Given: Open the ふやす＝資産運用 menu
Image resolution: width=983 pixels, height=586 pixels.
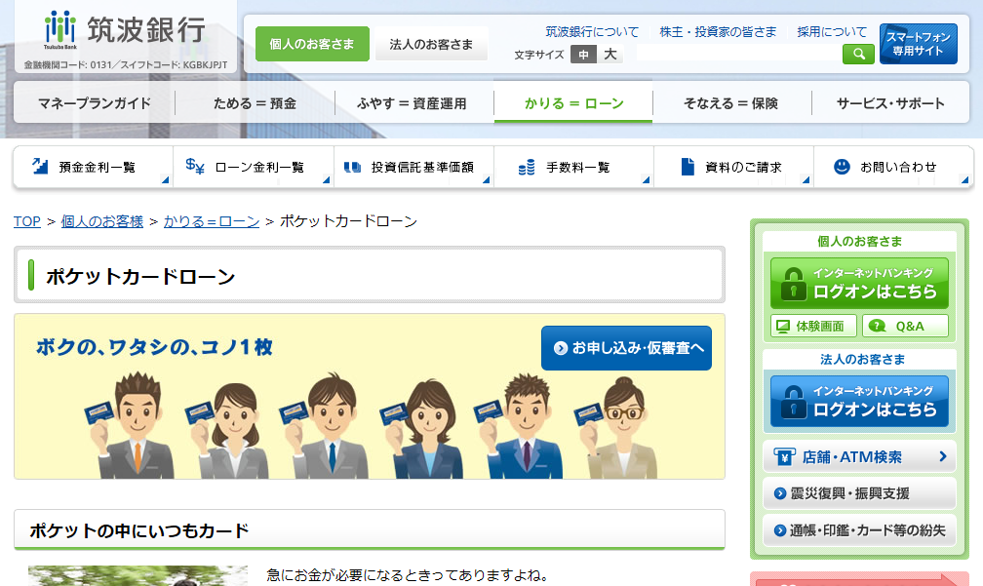Looking at the screenshot, I should point(412,103).
